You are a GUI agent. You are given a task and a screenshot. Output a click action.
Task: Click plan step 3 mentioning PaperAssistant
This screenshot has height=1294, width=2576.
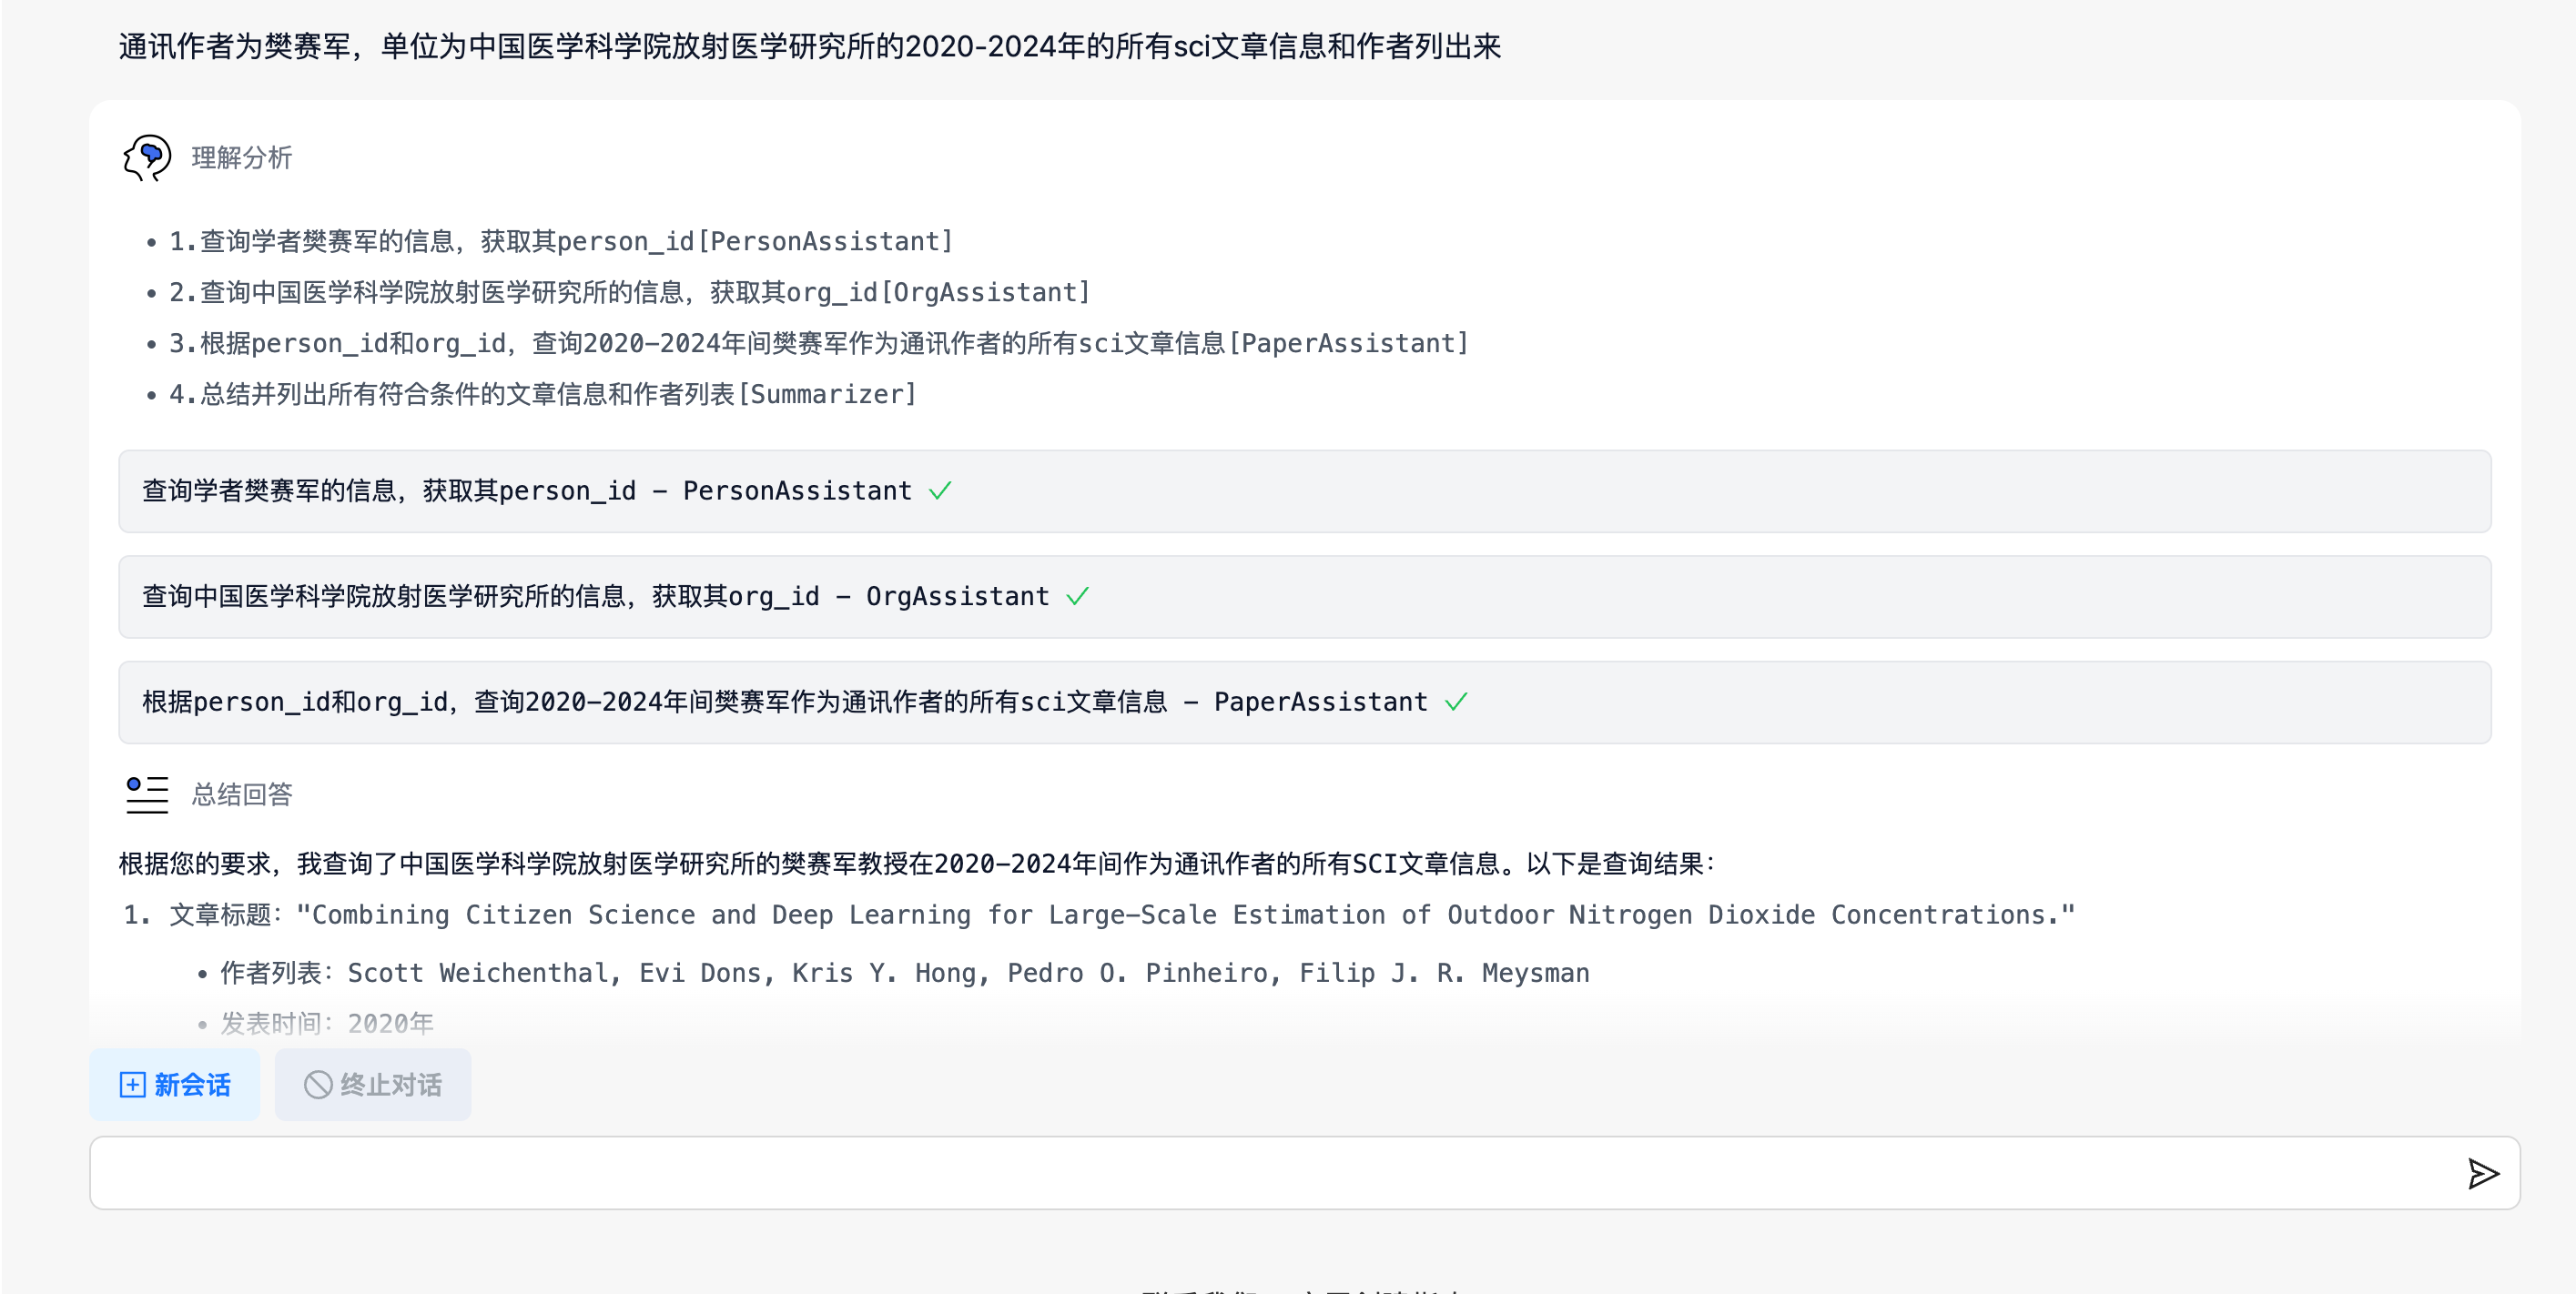point(818,343)
